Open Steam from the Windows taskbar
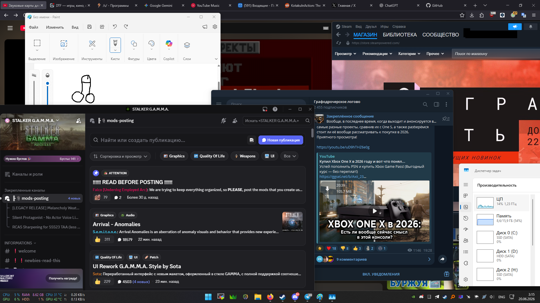The height and width of the screenshot is (303, 540). coord(282,297)
